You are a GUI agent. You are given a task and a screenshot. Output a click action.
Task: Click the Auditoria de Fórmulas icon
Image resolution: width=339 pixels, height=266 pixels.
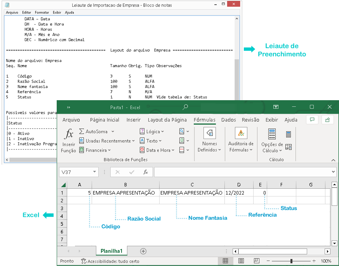241,133
